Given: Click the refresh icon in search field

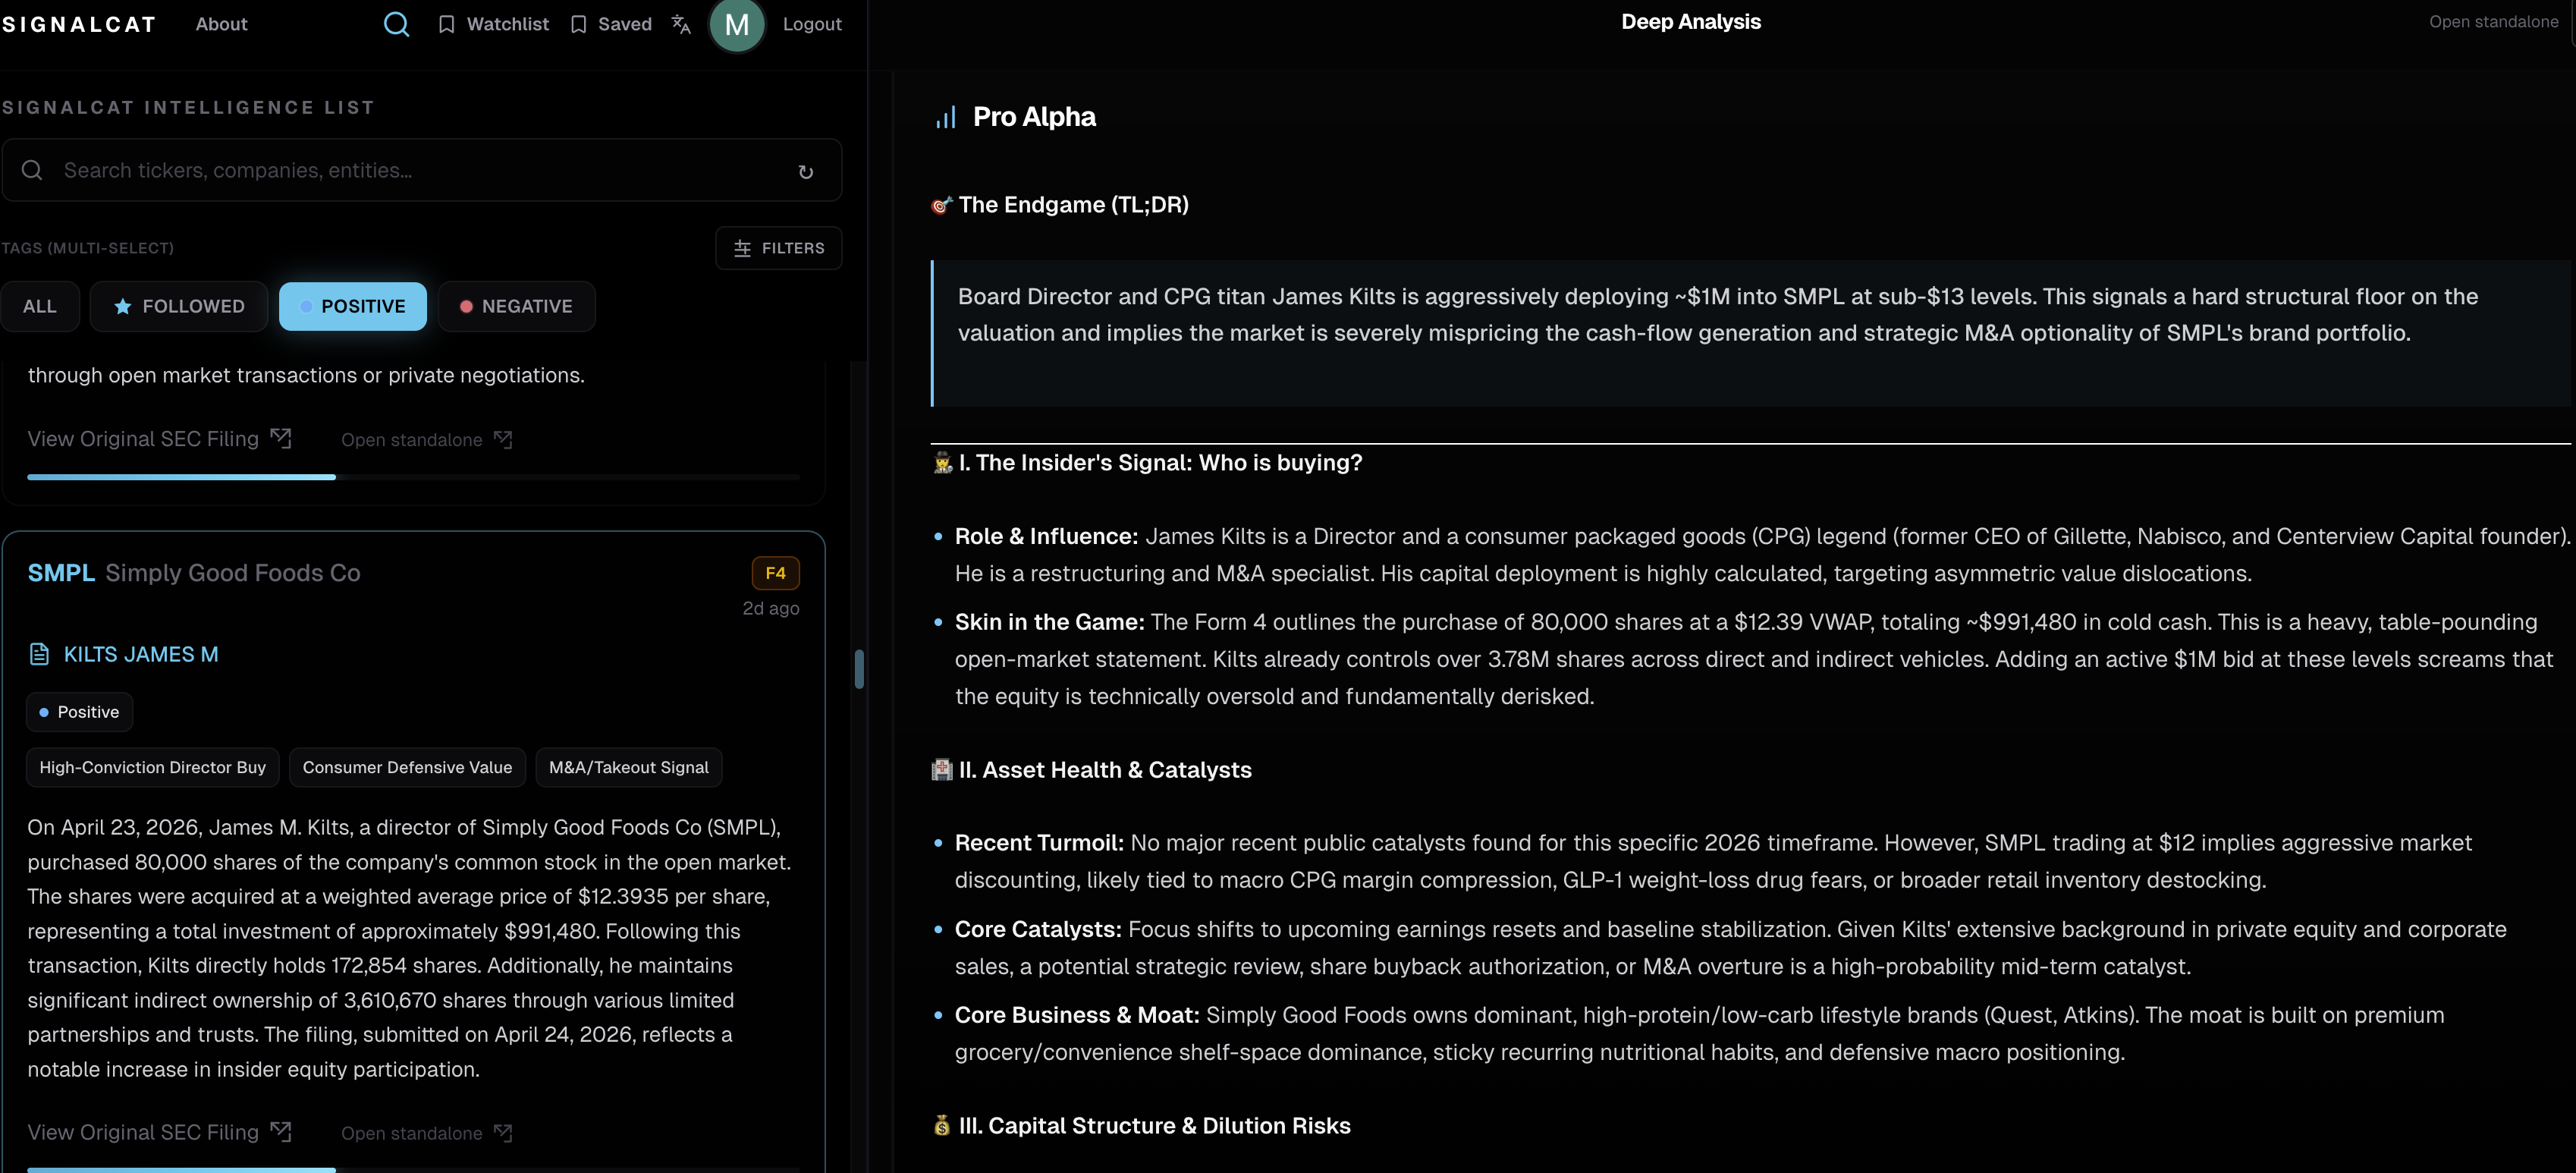Looking at the screenshot, I should click(x=806, y=172).
